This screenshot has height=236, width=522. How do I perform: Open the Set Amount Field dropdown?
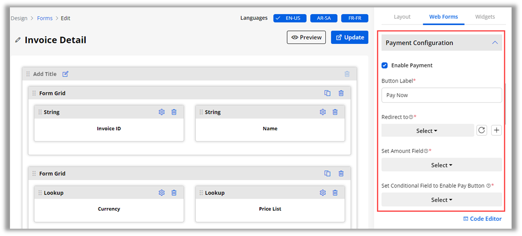coord(441,165)
